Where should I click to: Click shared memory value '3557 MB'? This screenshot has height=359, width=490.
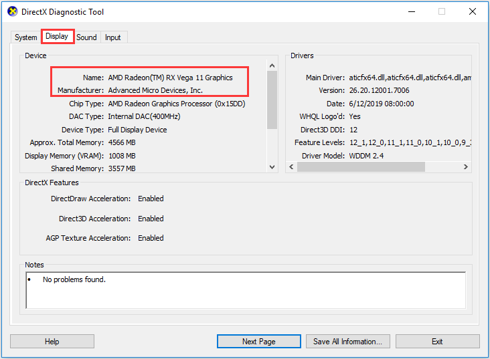[122, 168]
